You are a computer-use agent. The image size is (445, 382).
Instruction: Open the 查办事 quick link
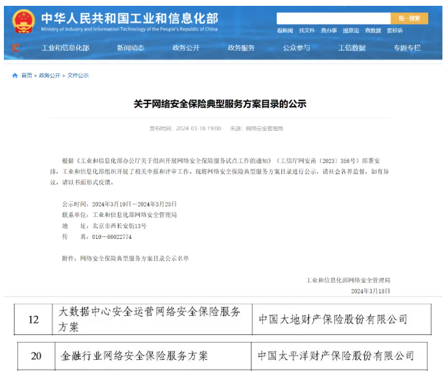click(x=329, y=30)
